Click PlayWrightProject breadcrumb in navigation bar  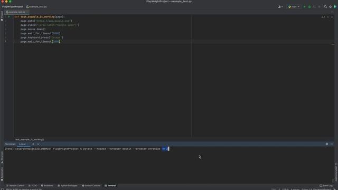tap(13, 7)
